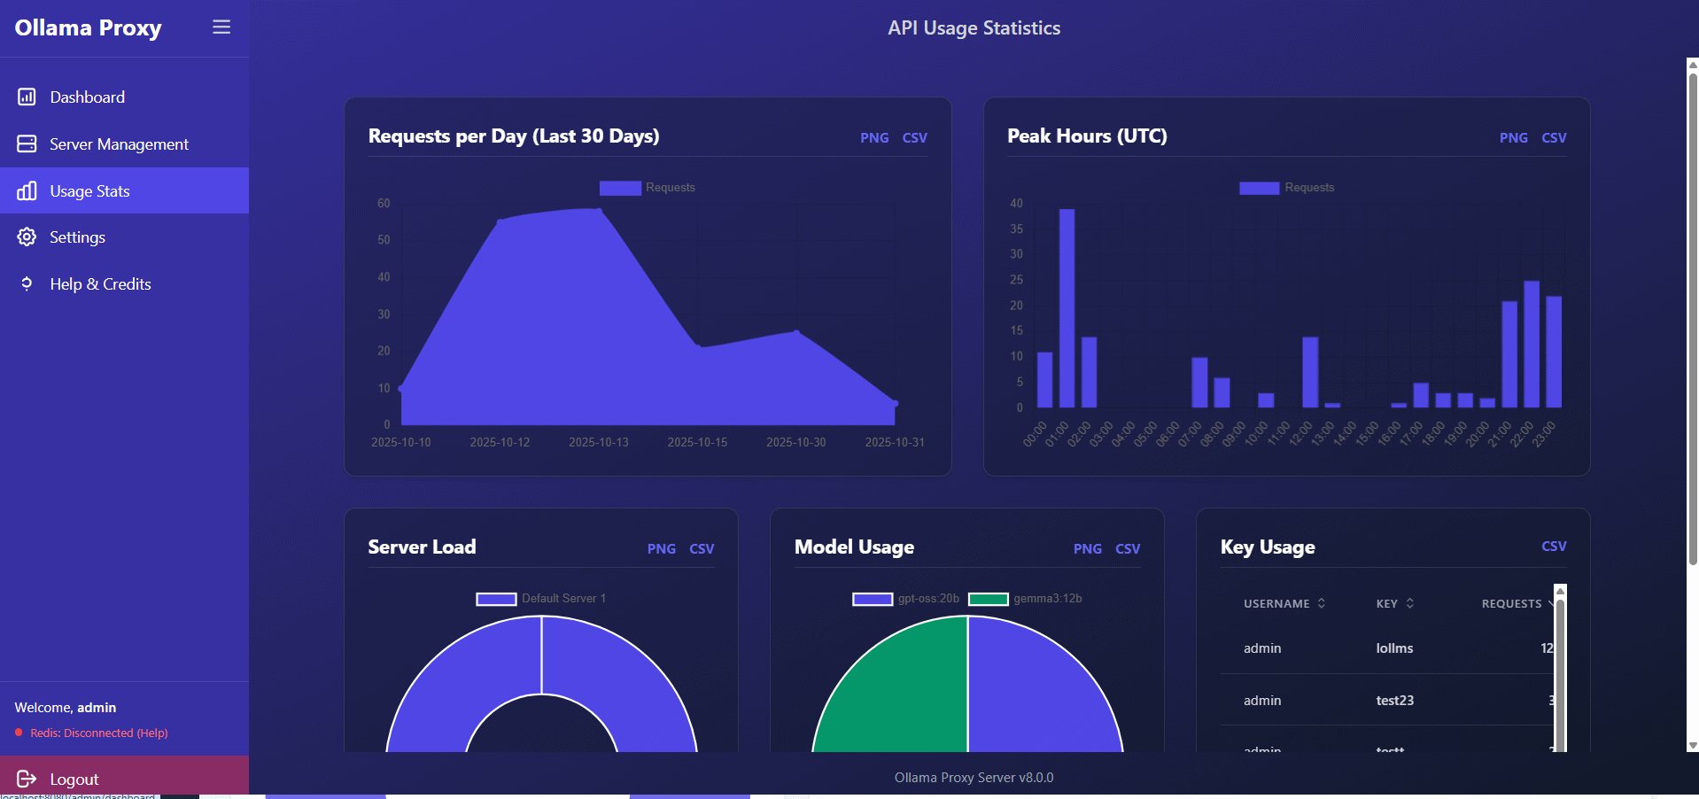Click the lollms key cell

(x=1394, y=648)
